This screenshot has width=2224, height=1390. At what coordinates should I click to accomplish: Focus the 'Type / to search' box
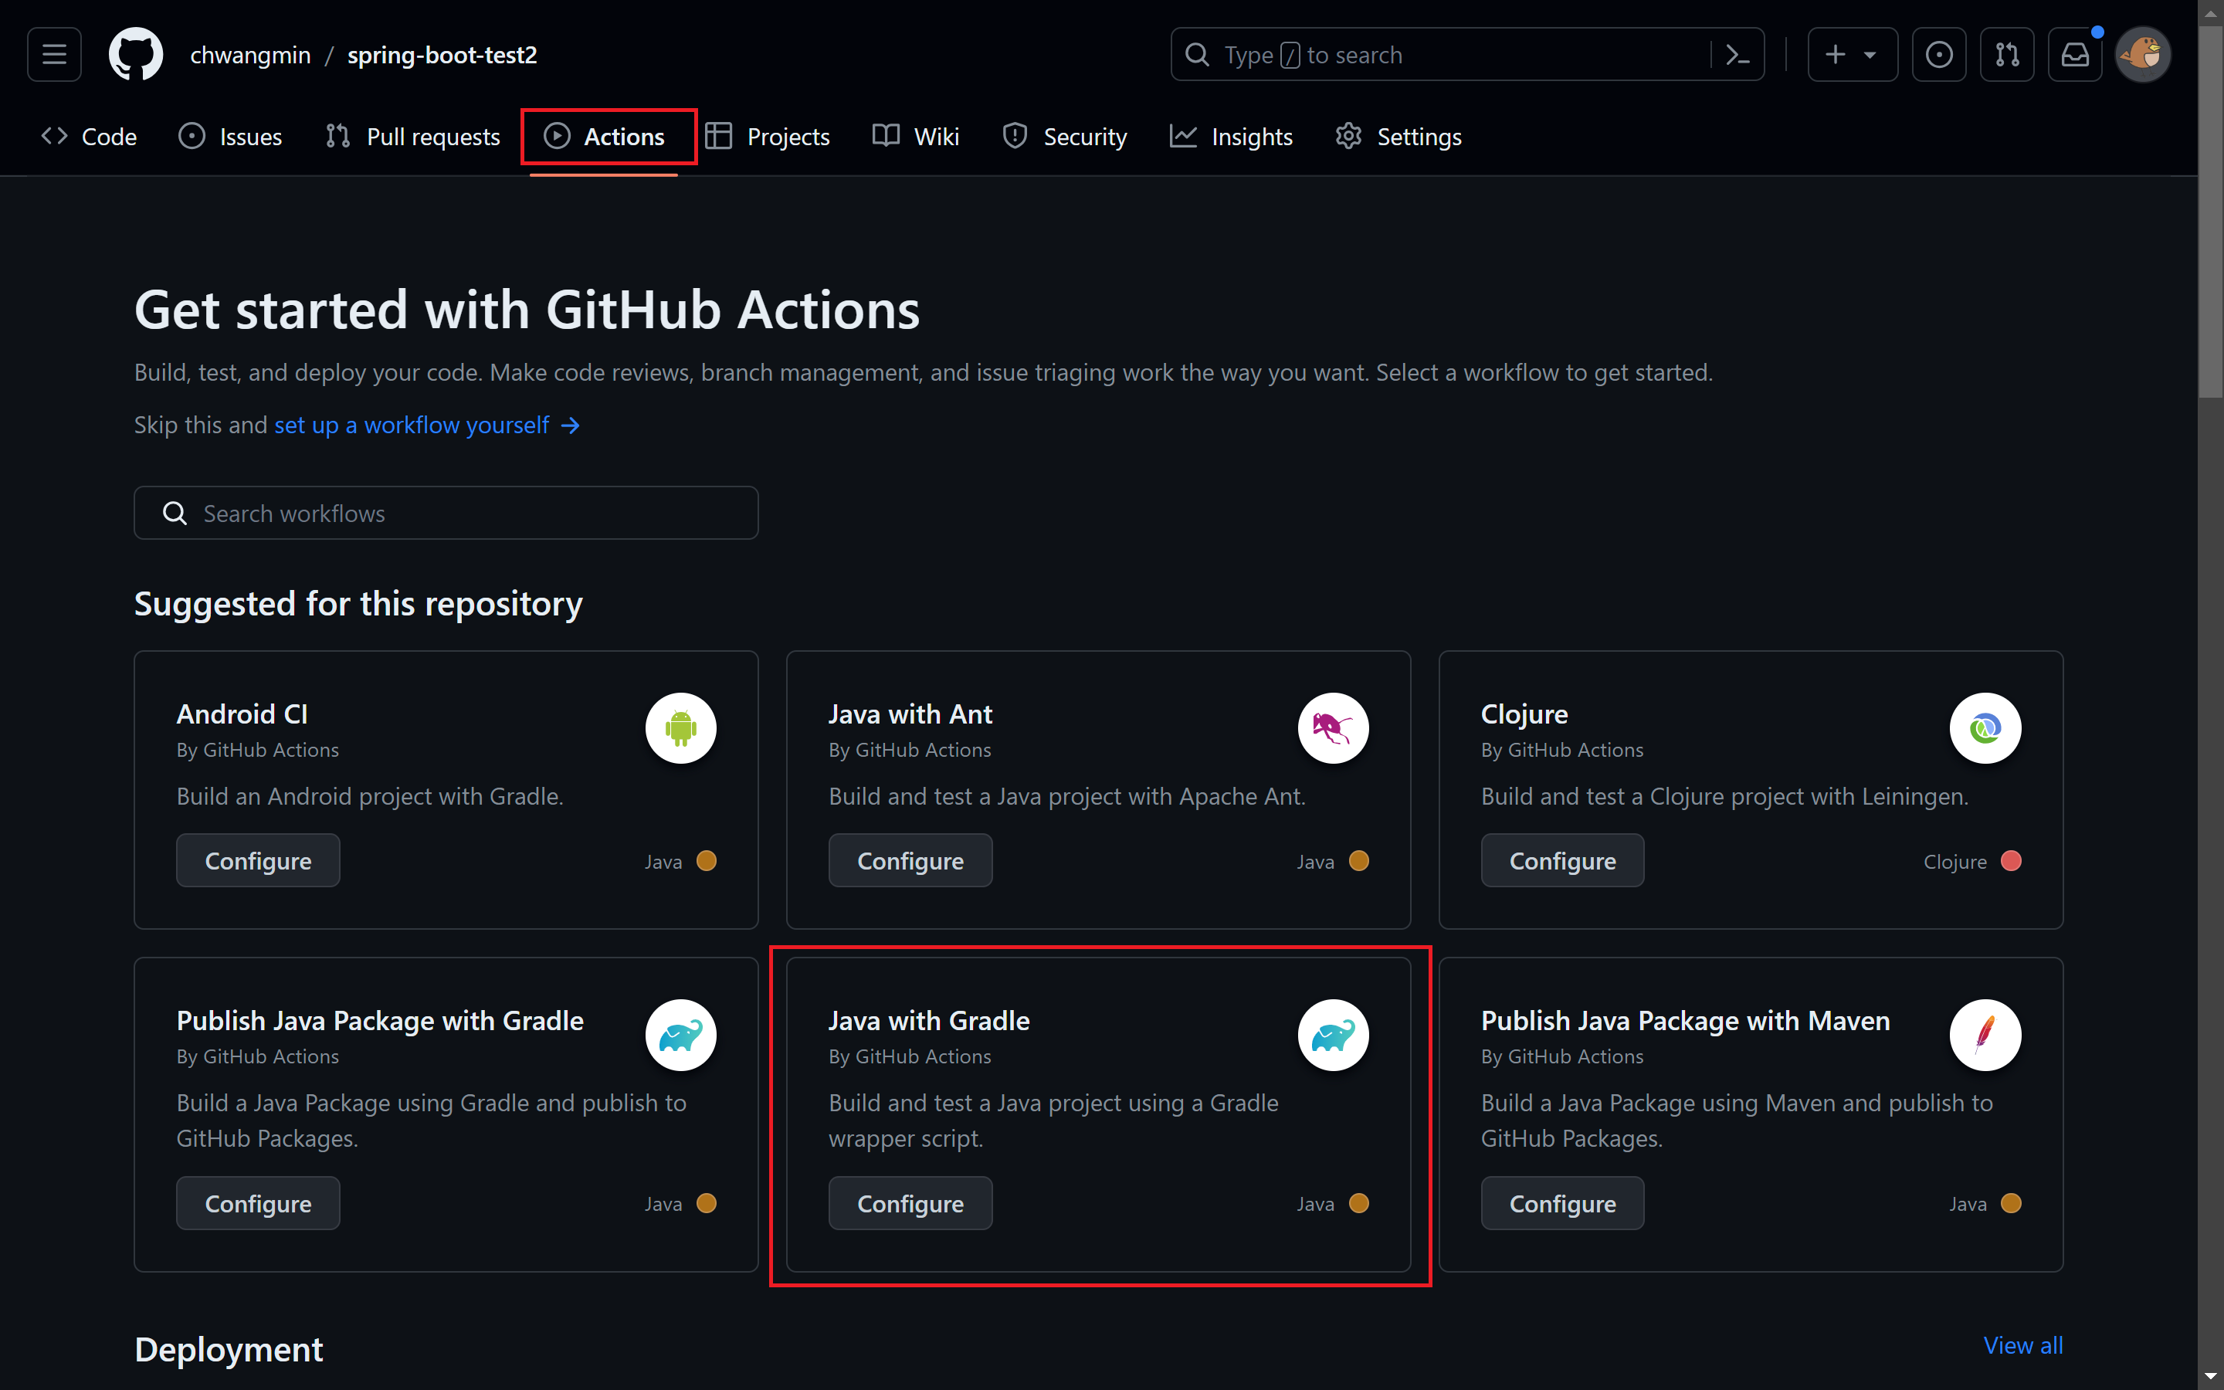[1466, 54]
